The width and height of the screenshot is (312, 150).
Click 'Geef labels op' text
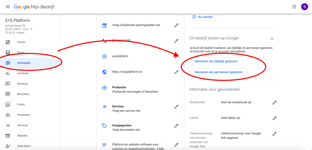pyautogui.click(x=230, y=118)
